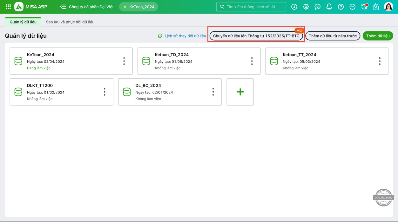Switch to Sao lưu và phục hồi dữ liệu tab
This screenshot has height=222, width=398.
70,22
